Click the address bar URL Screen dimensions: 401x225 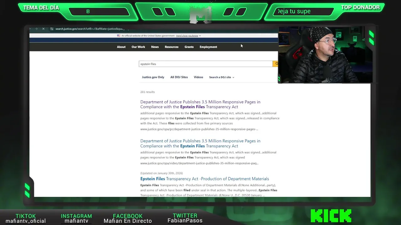pos(90,29)
